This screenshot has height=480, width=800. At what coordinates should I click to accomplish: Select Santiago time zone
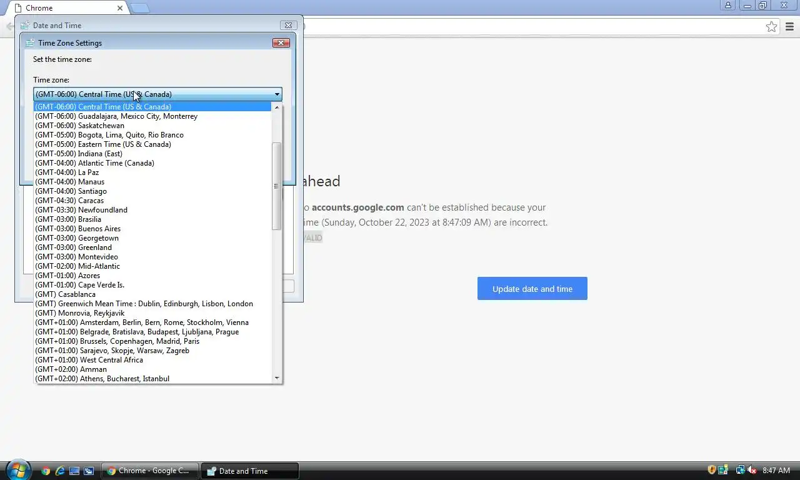152,191
